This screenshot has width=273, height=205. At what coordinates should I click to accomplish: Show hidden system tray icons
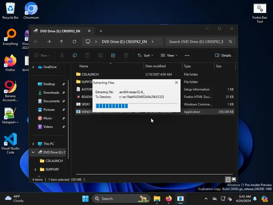pos(206,199)
